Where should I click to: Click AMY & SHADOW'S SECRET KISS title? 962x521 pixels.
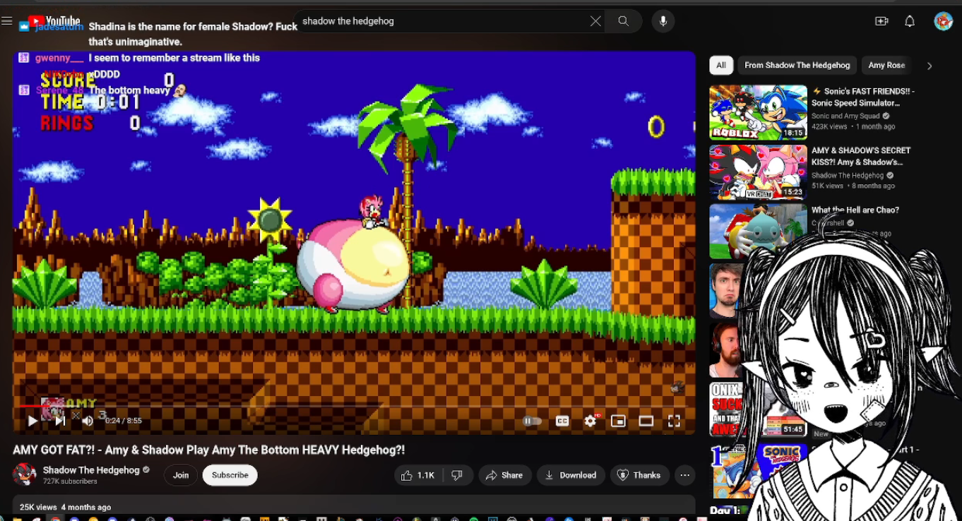point(861,157)
